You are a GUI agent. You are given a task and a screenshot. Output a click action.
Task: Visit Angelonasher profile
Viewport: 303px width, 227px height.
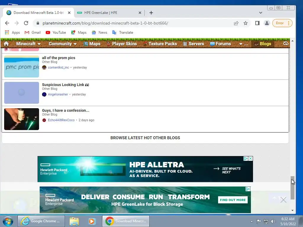click(58, 94)
